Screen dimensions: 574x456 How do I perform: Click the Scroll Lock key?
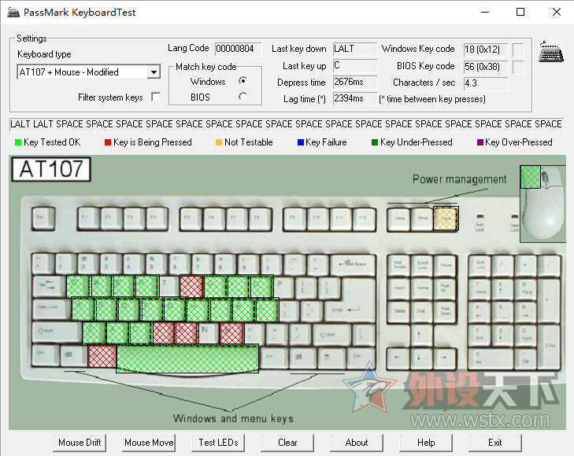(x=422, y=265)
